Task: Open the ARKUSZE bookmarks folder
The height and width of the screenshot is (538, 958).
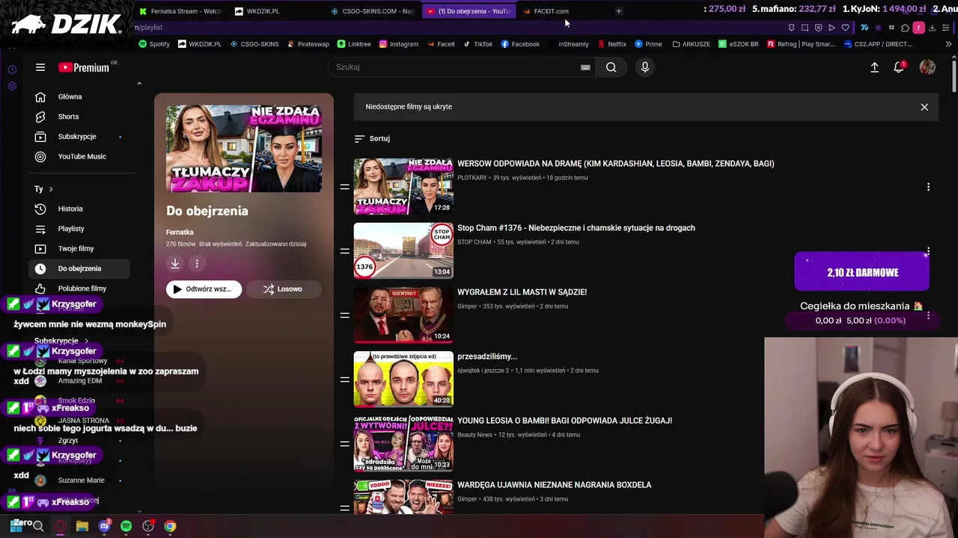Action: (x=691, y=44)
